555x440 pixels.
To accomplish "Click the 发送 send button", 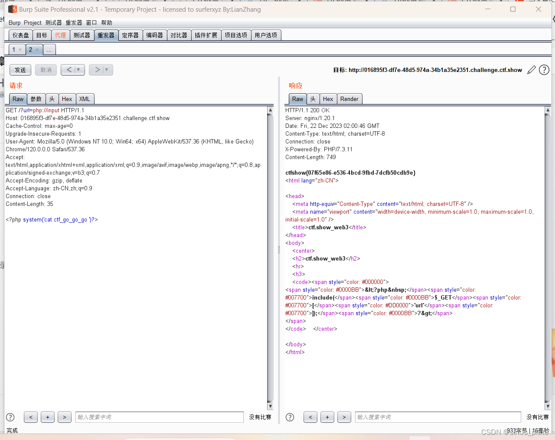I will [20, 70].
